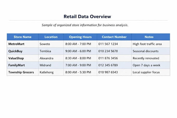Click phone number 010 234 5678

[108, 51]
